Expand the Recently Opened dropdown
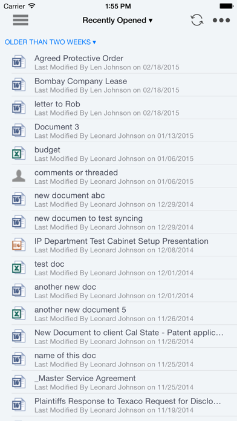 coord(117,20)
